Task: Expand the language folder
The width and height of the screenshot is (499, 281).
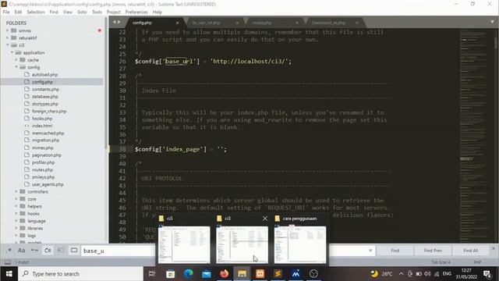Action: click(x=16, y=221)
